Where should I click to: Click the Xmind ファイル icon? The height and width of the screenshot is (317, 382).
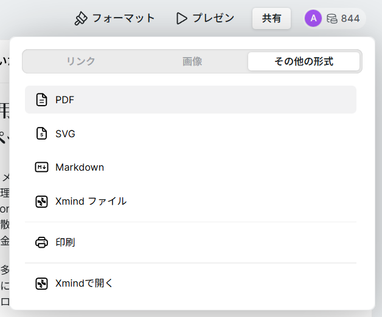pyautogui.click(x=41, y=201)
